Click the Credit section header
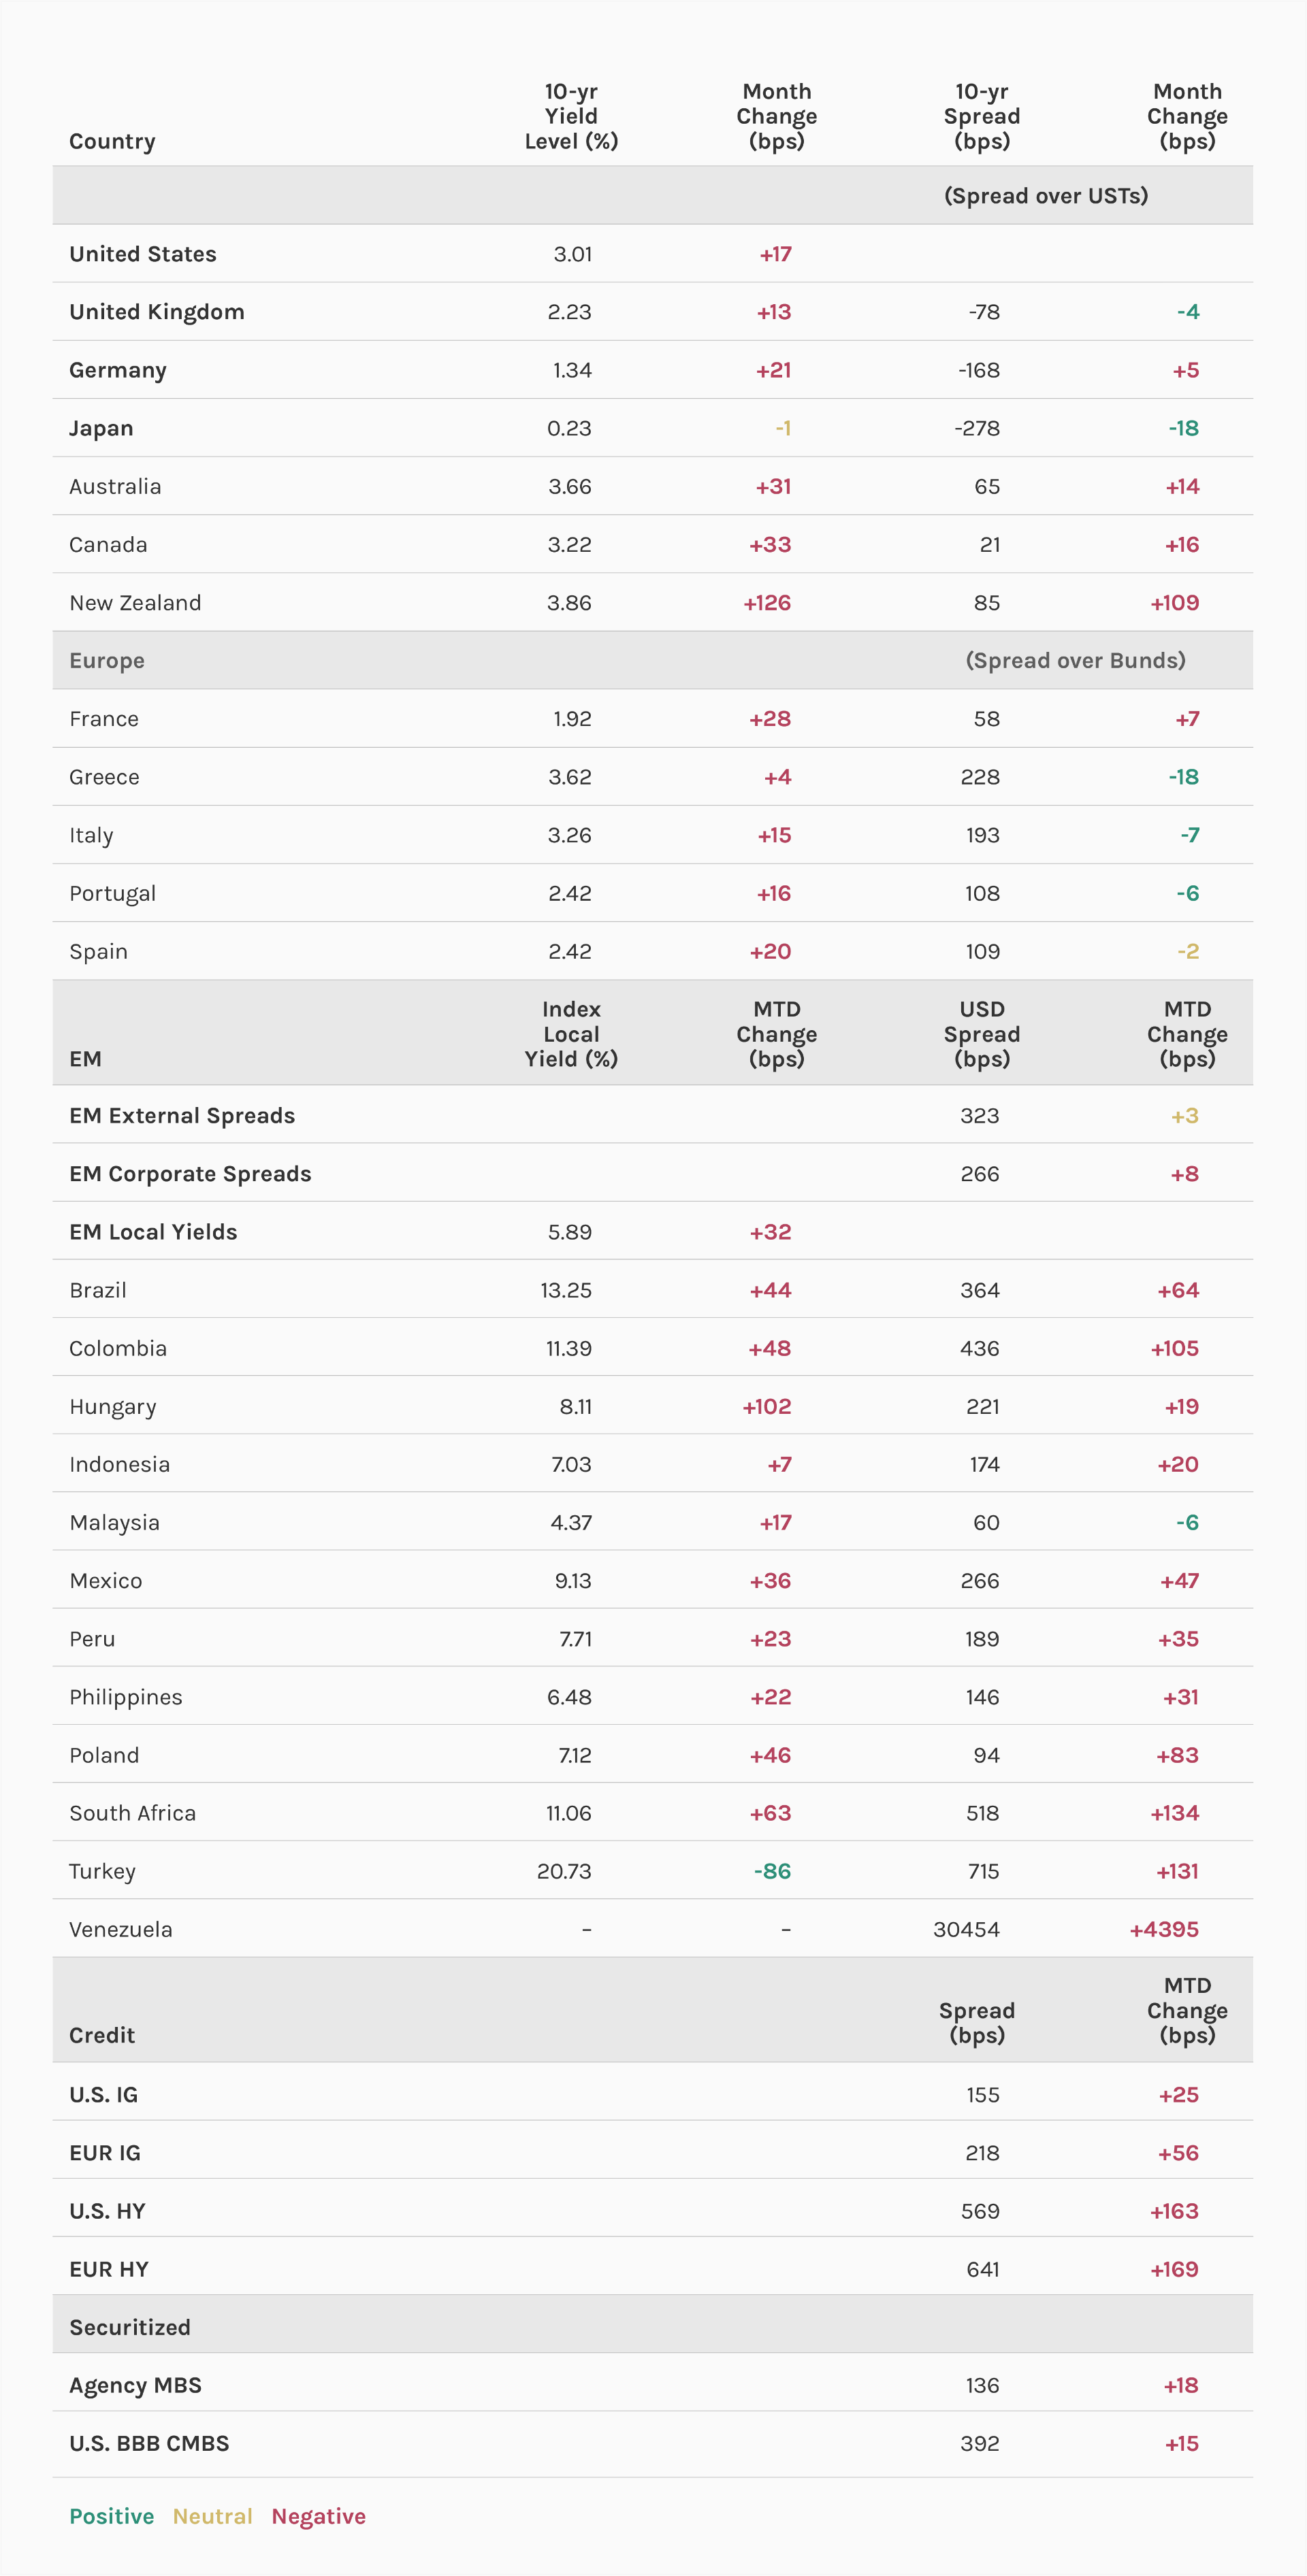 (102, 2035)
